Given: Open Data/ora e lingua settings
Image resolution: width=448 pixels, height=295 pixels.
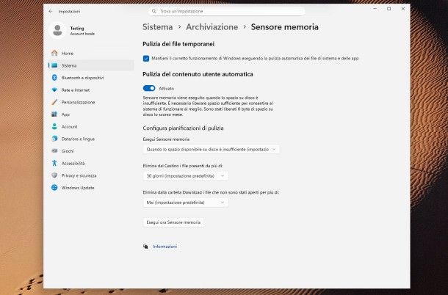Looking at the screenshot, I should pyautogui.click(x=78, y=139).
